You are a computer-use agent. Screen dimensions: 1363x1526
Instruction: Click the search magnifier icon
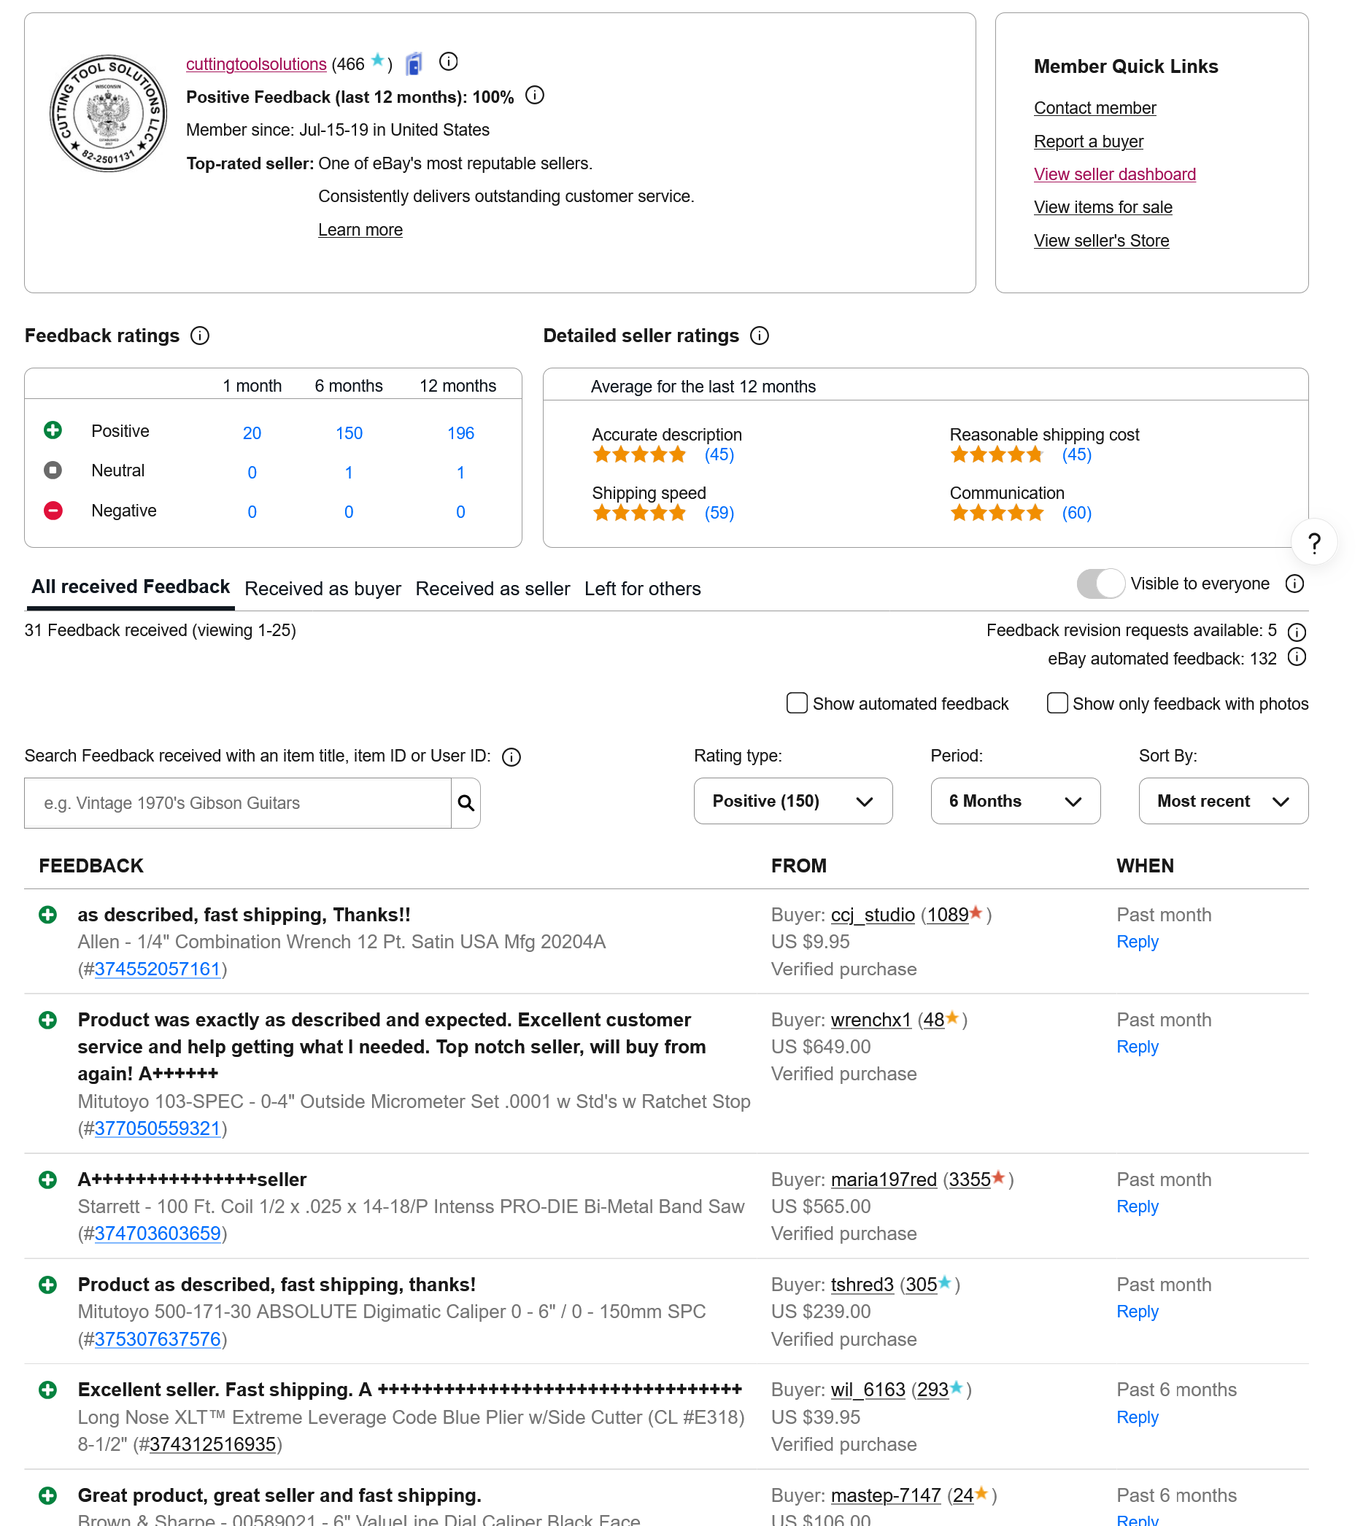point(465,802)
